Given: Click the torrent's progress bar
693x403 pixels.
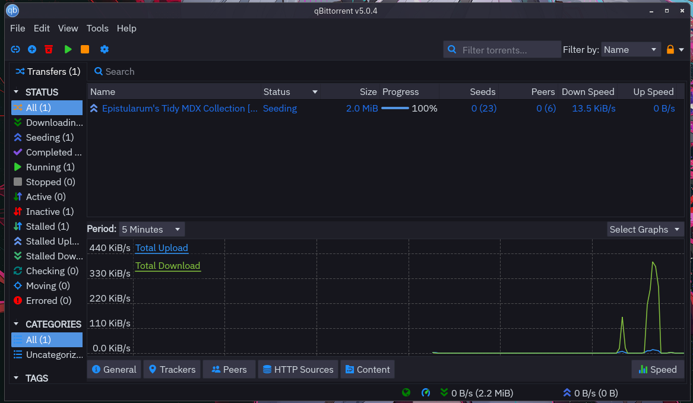Looking at the screenshot, I should (x=395, y=108).
